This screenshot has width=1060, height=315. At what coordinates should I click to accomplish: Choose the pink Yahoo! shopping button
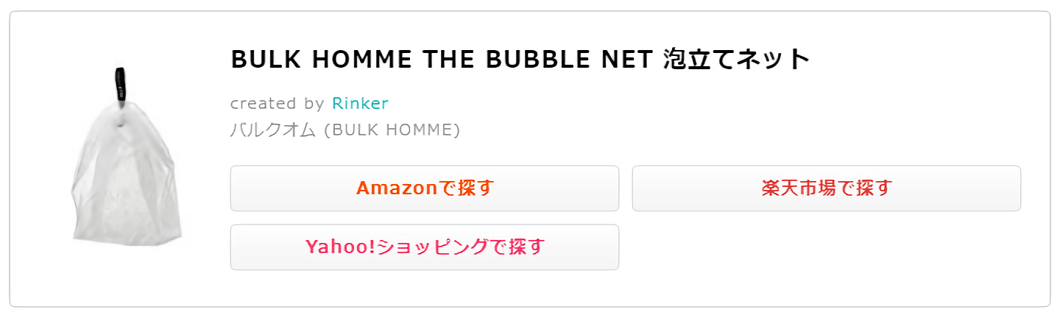point(425,247)
